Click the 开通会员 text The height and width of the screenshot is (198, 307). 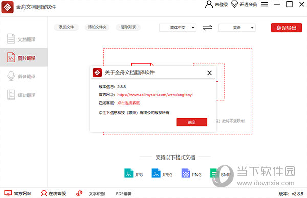(248, 4)
